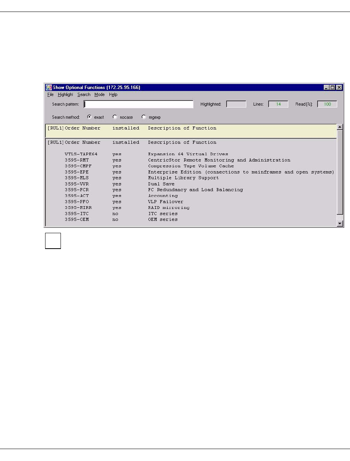Minimize the Show Optional Functions window
350x461 pixels.
click(326, 87)
